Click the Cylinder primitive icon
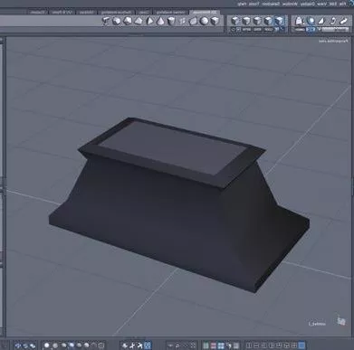This screenshot has height=350, width=354. pos(171,21)
